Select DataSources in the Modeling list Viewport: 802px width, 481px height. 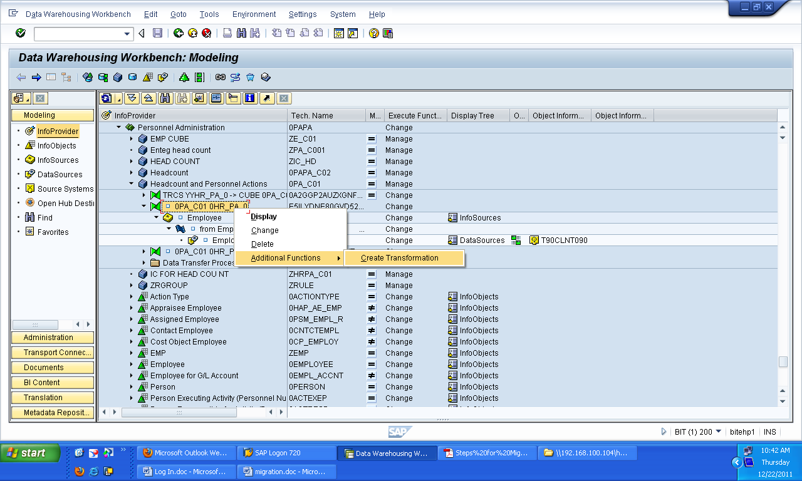point(60,175)
